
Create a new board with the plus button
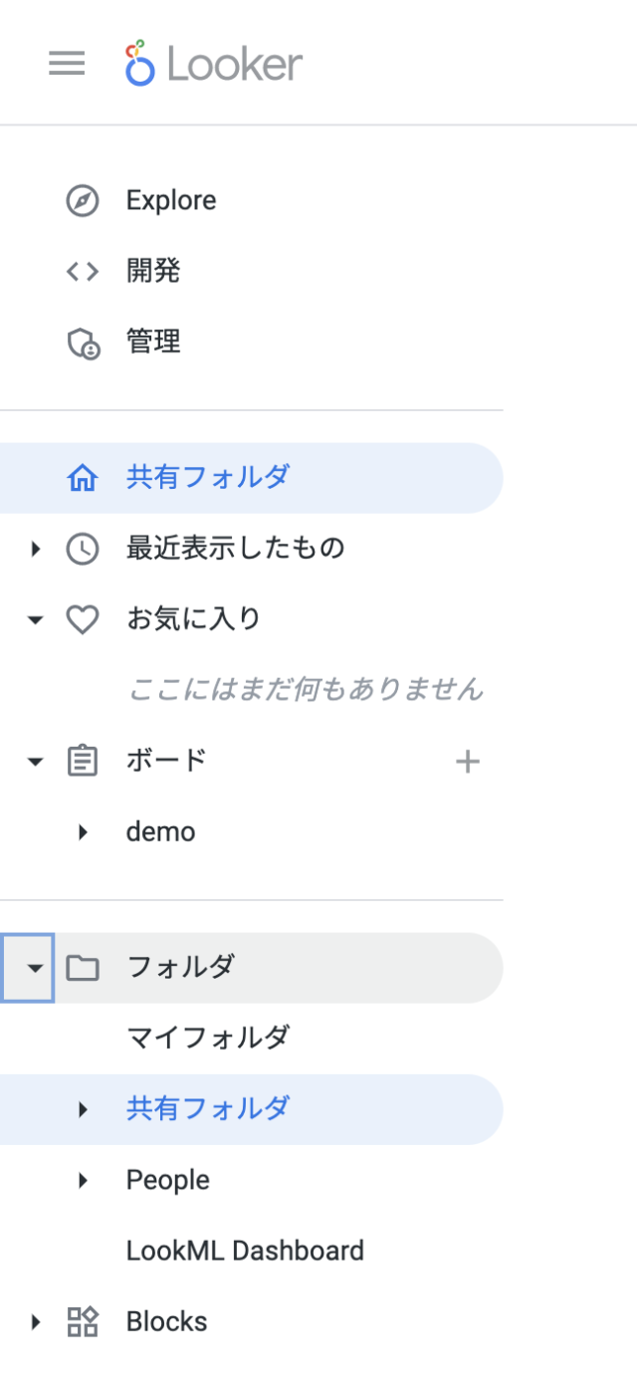coord(467,760)
